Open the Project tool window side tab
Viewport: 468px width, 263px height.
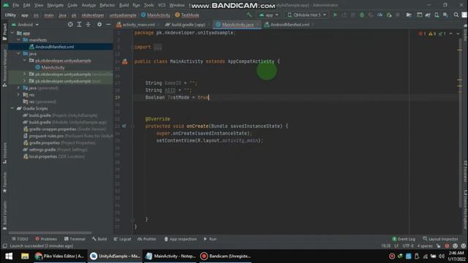tap(4, 31)
